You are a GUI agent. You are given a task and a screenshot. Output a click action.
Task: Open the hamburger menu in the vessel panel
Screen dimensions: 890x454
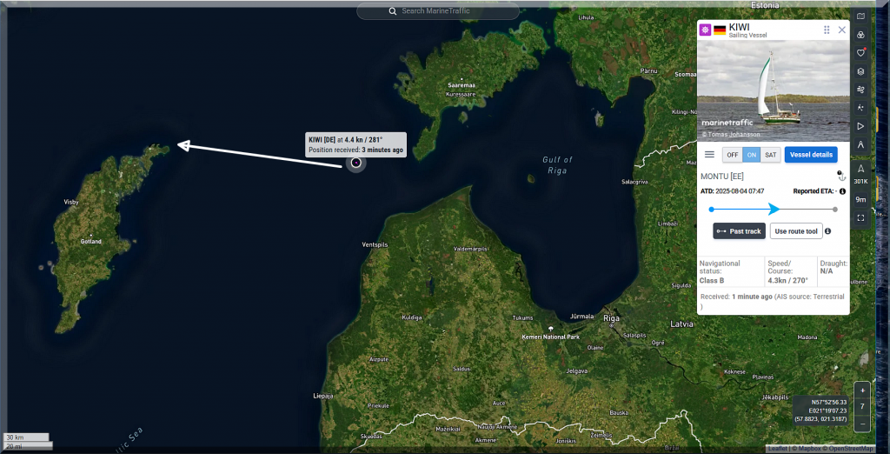coord(709,155)
